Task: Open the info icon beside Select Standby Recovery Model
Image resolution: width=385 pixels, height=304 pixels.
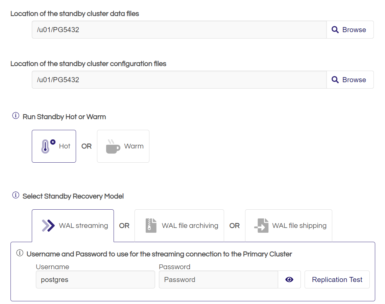Action: pos(15,195)
